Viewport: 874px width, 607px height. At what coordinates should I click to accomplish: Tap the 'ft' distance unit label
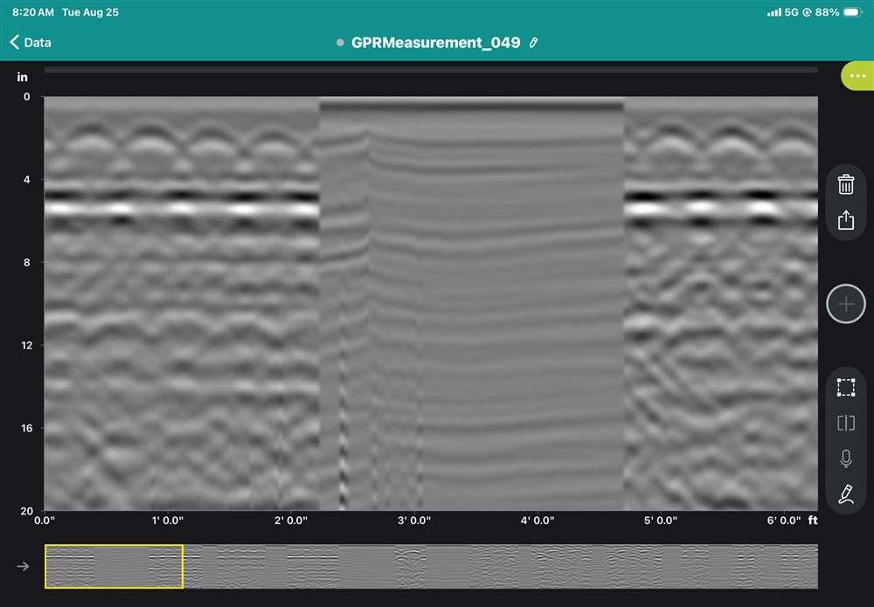coord(813,521)
